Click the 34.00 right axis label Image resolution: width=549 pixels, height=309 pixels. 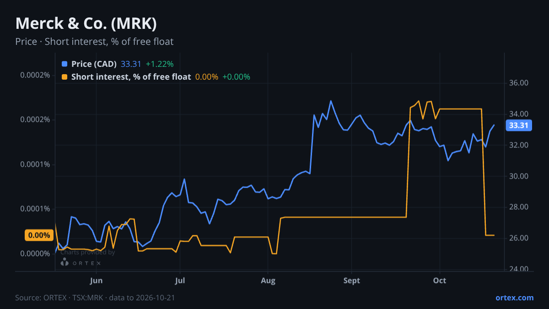coord(519,114)
